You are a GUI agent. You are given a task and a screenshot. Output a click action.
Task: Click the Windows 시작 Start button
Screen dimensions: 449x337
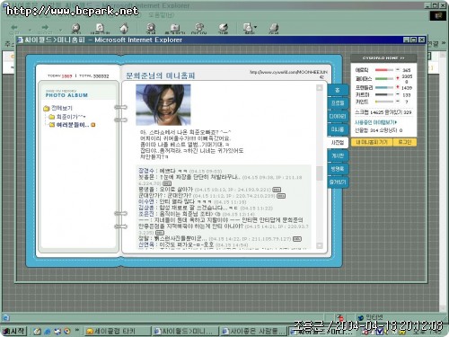coord(14,331)
